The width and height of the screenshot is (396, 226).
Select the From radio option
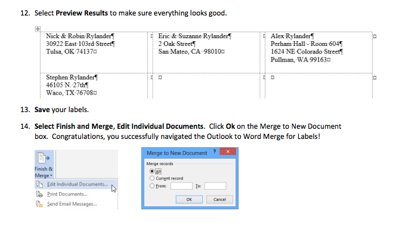pyautogui.click(x=152, y=186)
